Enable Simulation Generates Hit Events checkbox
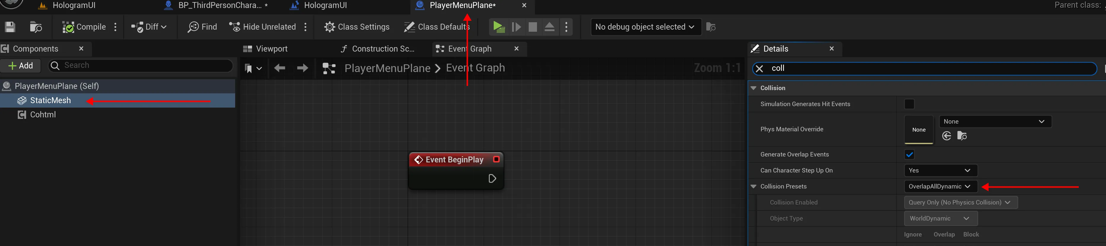The image size is (1106, 246). 909,104
